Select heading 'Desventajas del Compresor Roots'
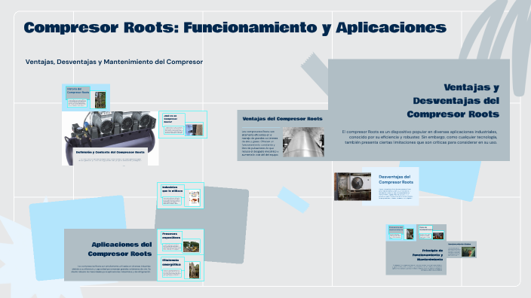The height and width of the screenshot is (298, 531). coord(396,179)
